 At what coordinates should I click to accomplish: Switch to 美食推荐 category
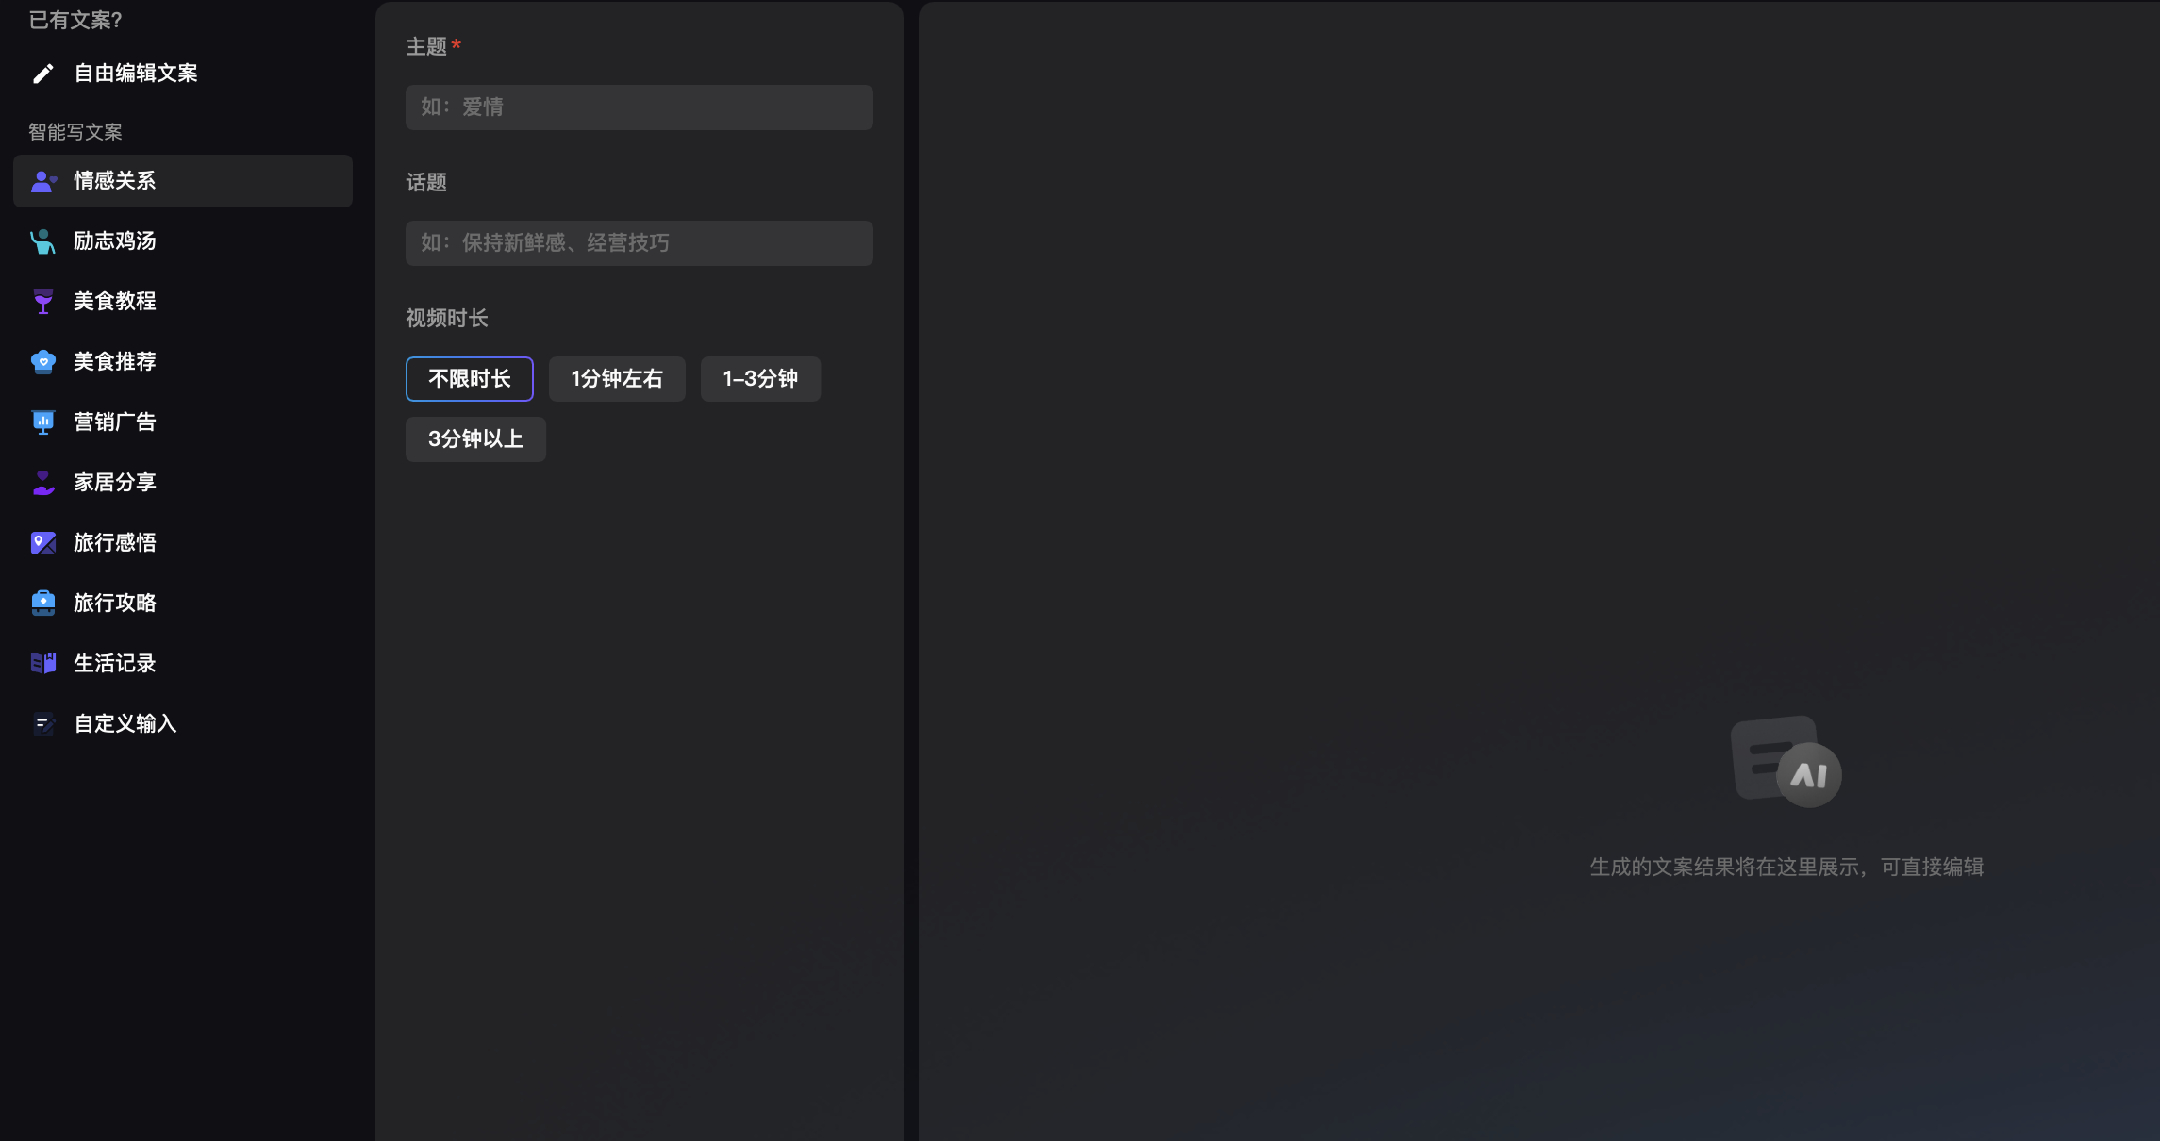[115, 362]
